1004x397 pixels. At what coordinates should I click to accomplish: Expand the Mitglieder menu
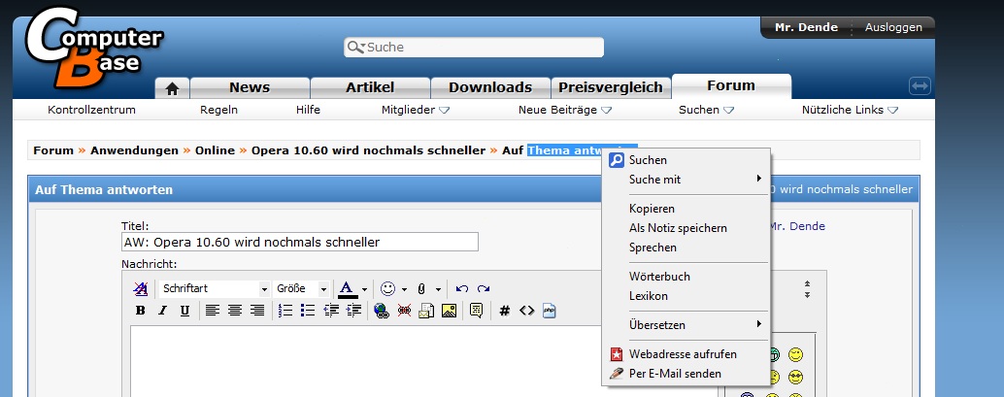(416, 110)
